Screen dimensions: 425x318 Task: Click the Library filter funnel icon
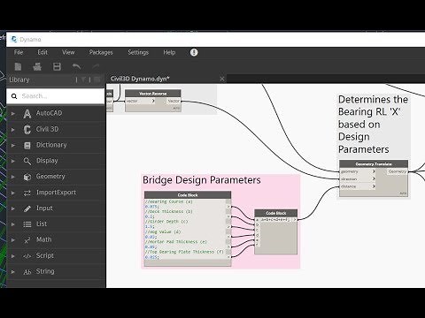tap(83, 79)
